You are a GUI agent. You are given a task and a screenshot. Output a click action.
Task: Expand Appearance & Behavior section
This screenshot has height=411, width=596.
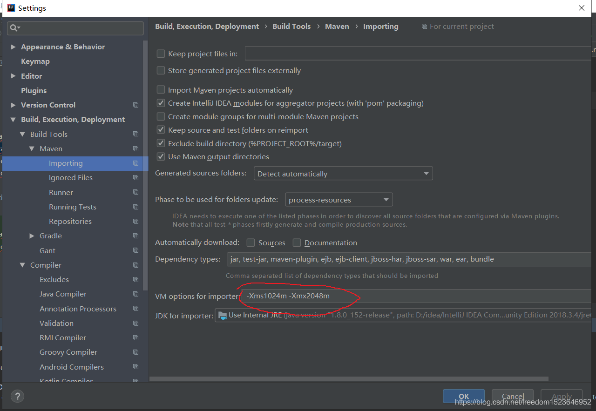[x=13, y=47]
